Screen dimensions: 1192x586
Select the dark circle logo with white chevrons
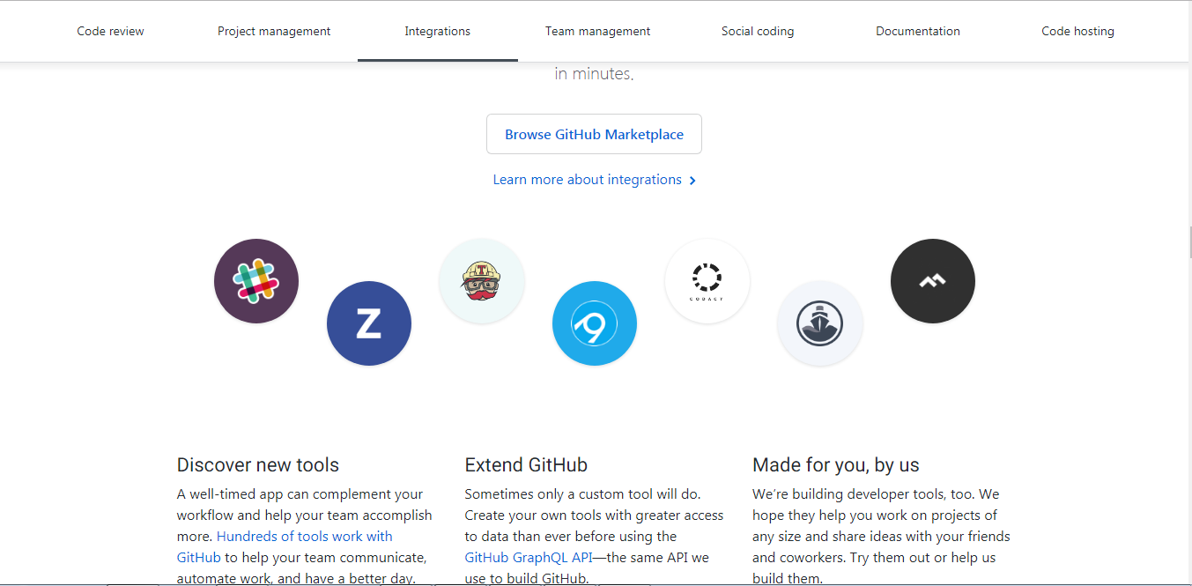coord(933,281)
